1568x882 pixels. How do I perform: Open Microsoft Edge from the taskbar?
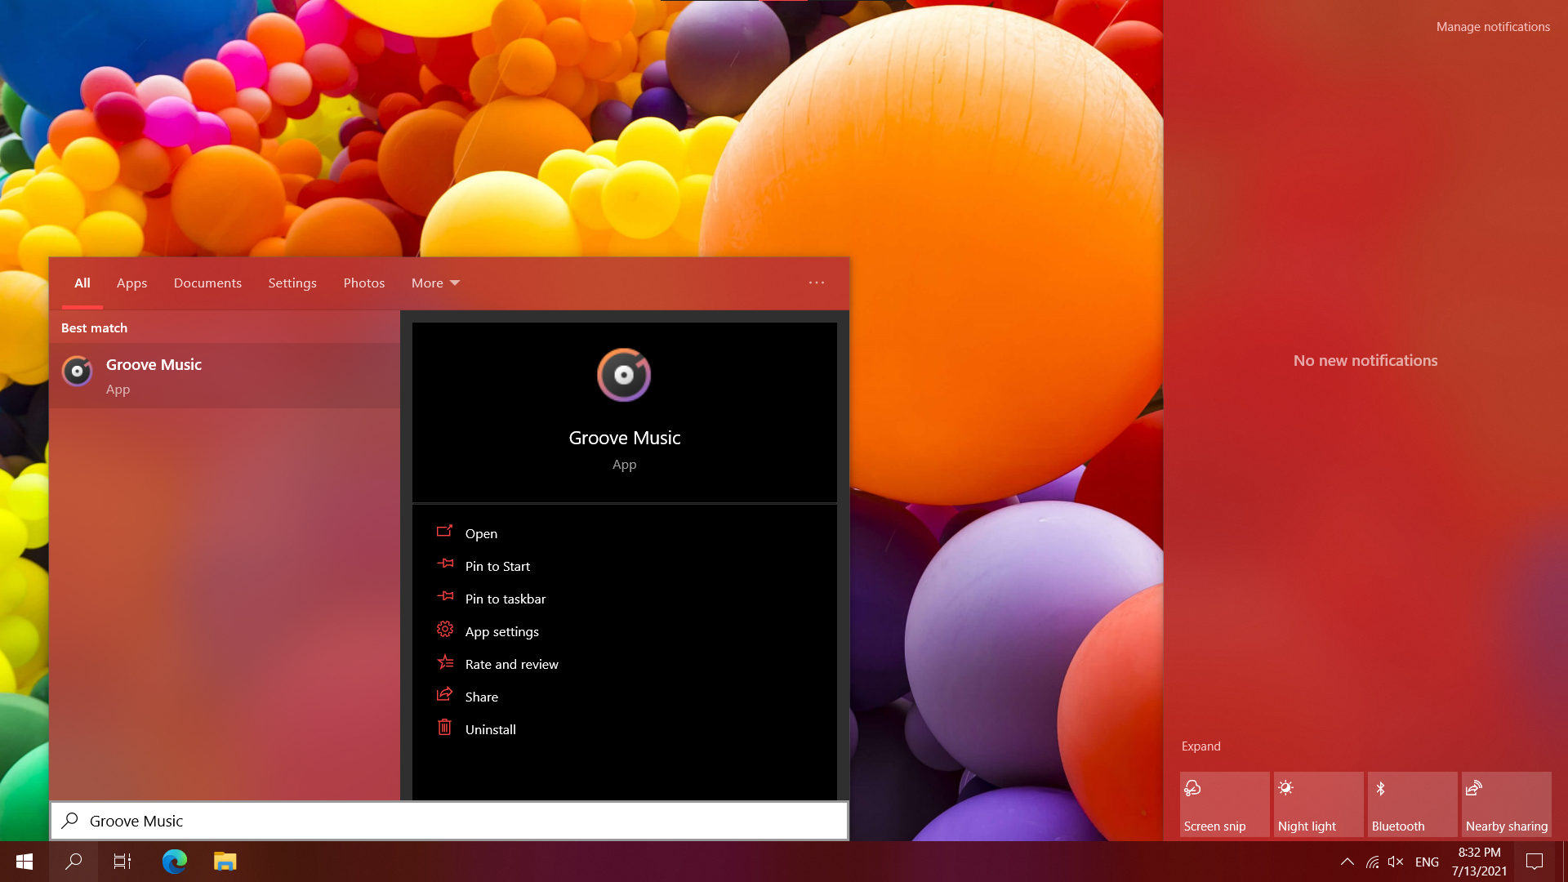coord(174,862)
